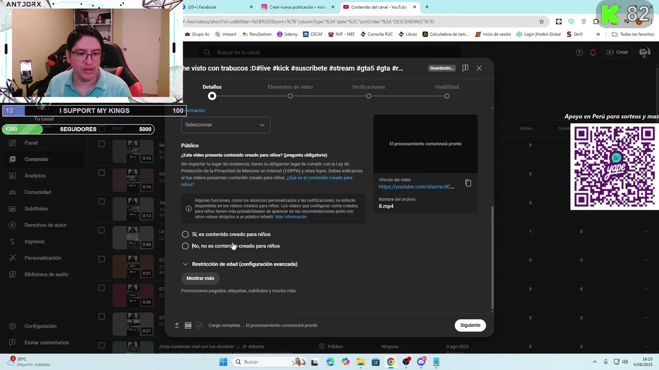Close the upload dialog with the X
The width and height of the screenshot is (659, 370).
coord(479,68)
